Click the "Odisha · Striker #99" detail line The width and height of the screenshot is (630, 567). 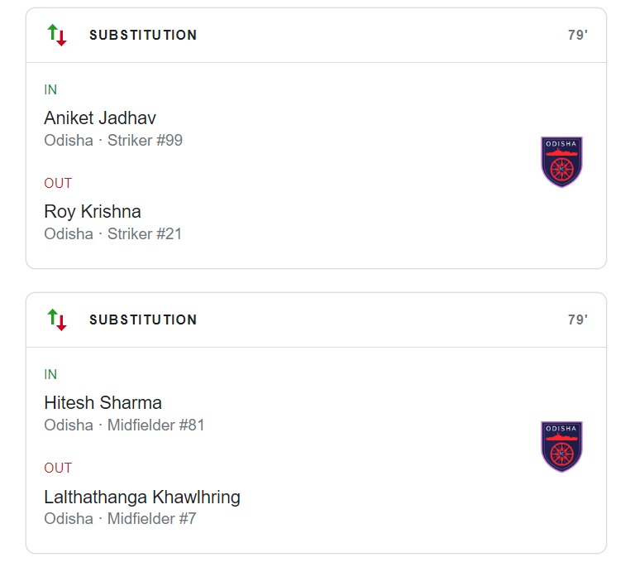tap(113, 141)
